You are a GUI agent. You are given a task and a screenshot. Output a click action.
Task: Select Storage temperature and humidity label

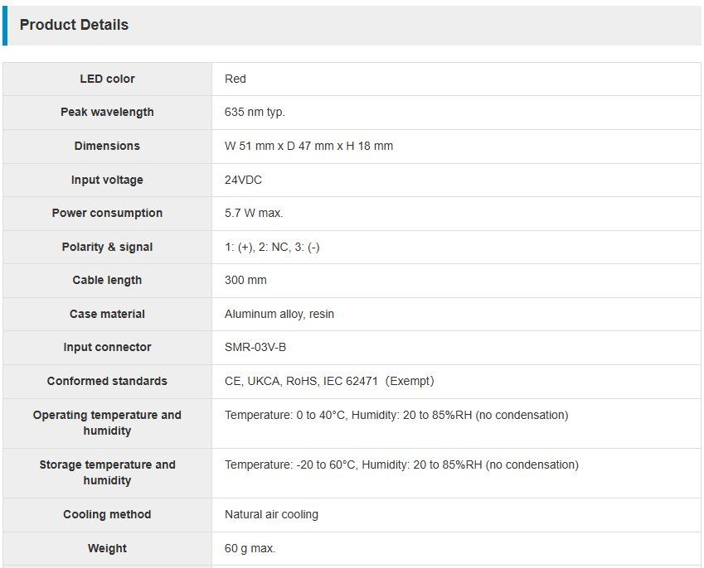pos(107,473)
